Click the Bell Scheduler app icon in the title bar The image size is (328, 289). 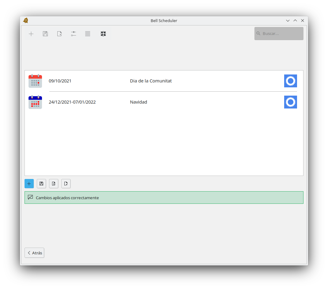(26, 21)
